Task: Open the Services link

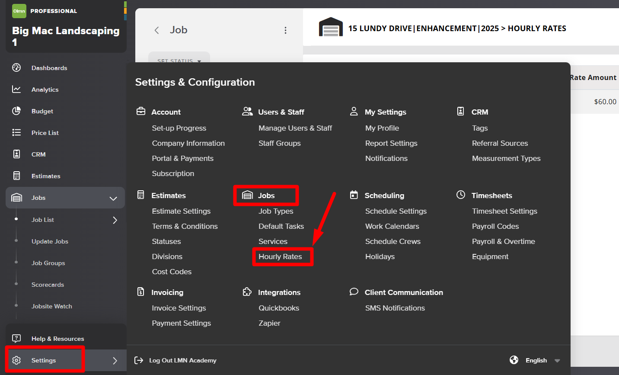Action: click(273, 241)
